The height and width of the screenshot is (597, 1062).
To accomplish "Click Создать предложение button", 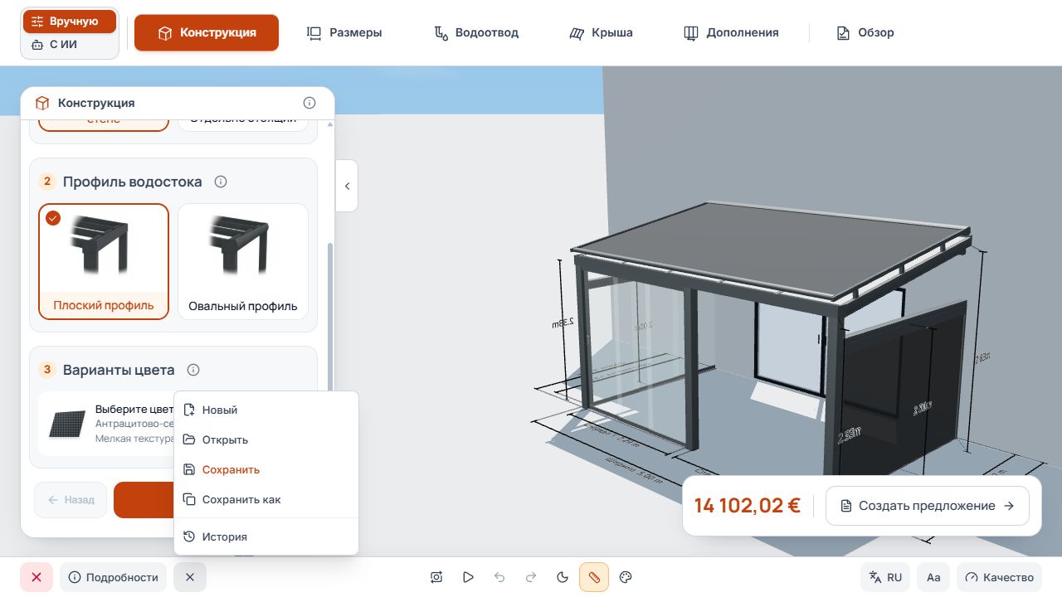I will 928,506.
